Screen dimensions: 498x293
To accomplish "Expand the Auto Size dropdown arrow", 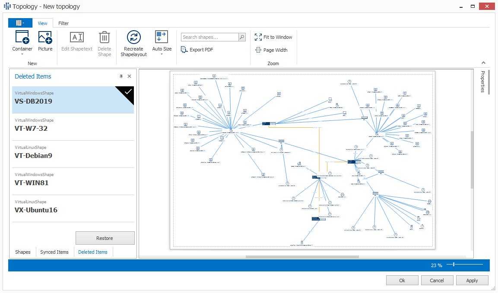I will (x=162, y=54).
